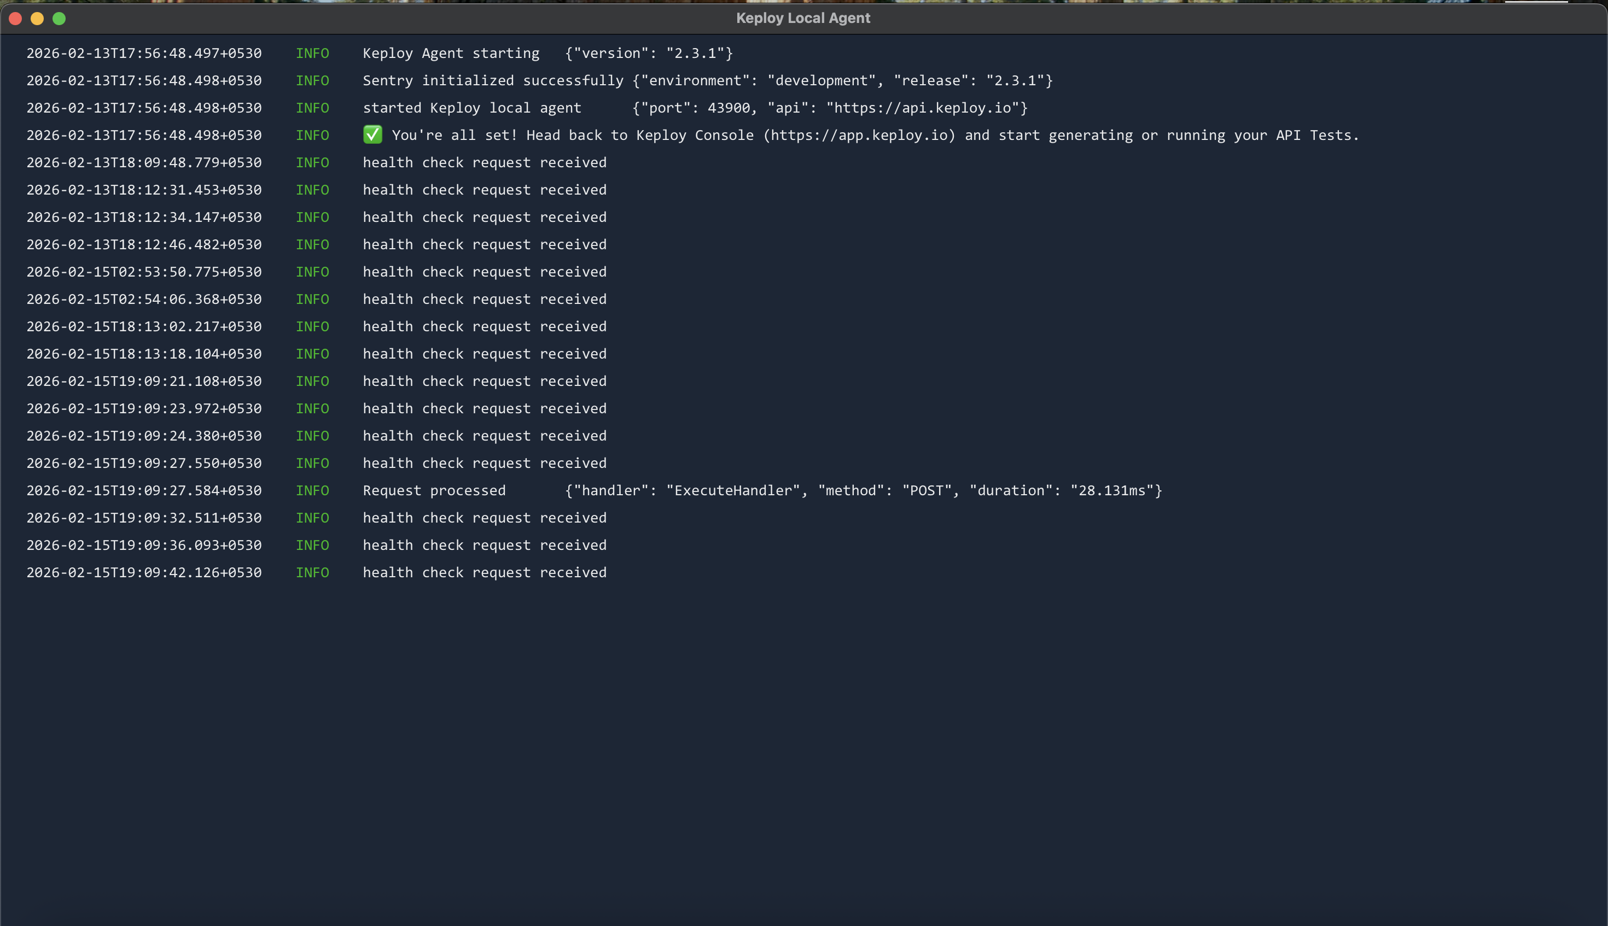The width and height of the screenshot is (1608, 926).
Task: Click the 'Request processed' log message
Action: point(434,491)
